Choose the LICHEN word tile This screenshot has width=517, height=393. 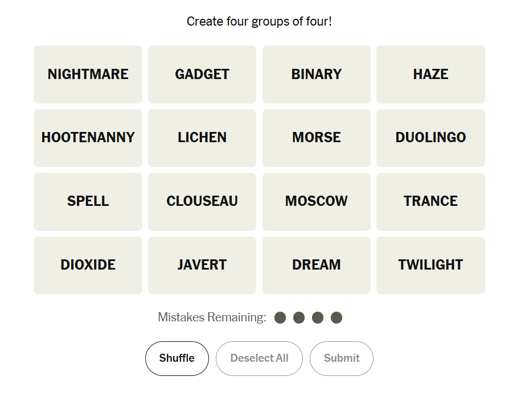coord(202,138)
